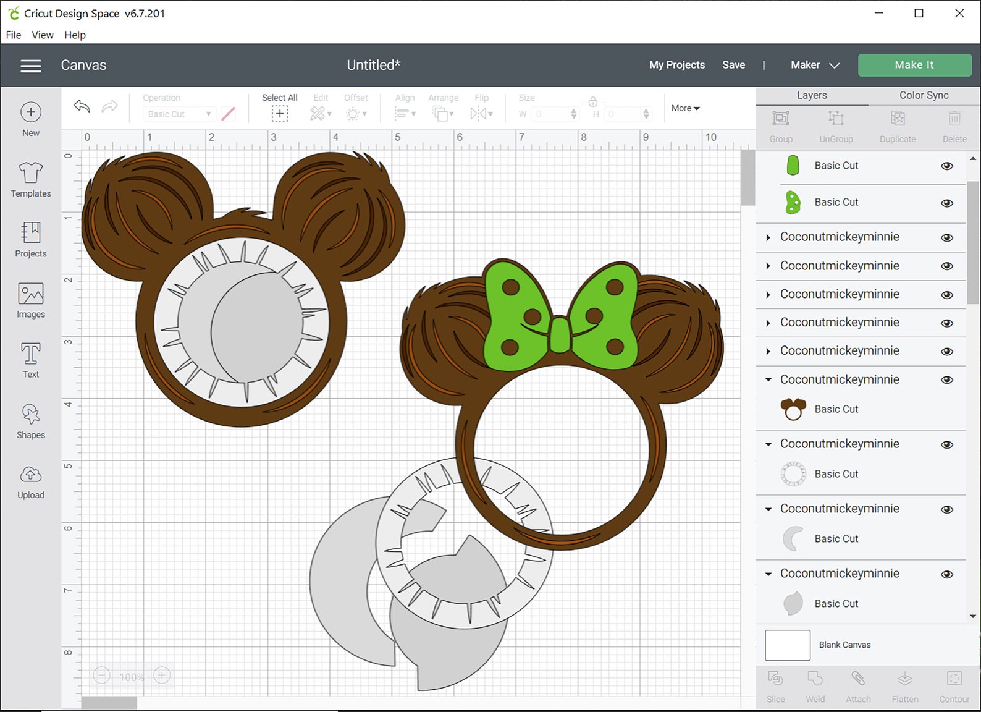
Task: Open the Images library
Action: tap(31, 301)
